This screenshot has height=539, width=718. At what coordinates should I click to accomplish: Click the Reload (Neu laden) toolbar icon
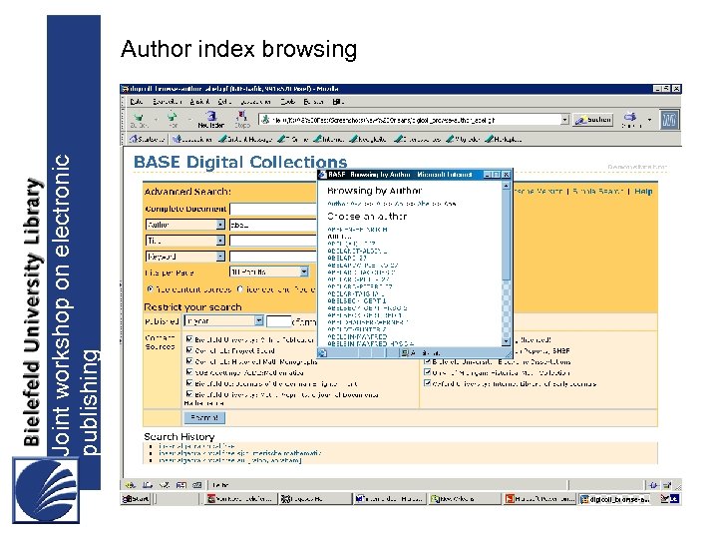[x=211, y=116]
